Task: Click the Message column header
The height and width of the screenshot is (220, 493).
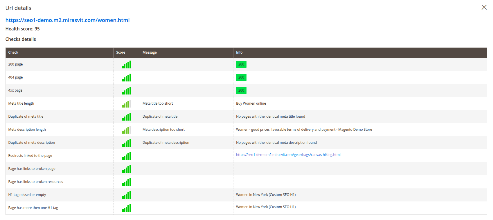Action: pos(186,52)
